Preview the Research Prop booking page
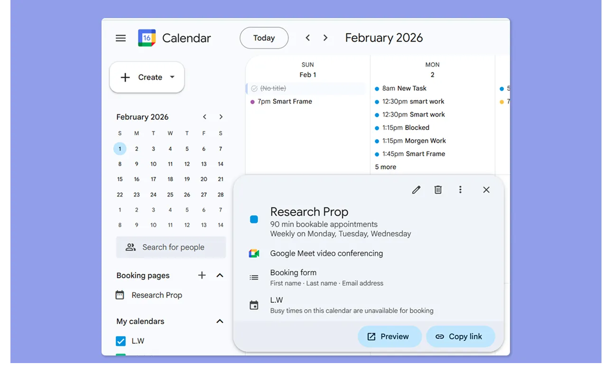The height and width of the screenshot is (374, 611). click(x=389, y=336)
